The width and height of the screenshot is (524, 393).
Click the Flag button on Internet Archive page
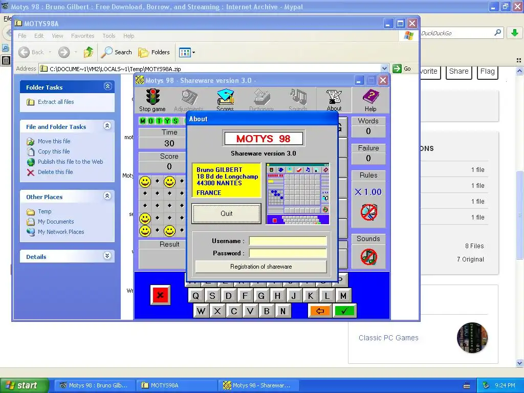[487, 72]
